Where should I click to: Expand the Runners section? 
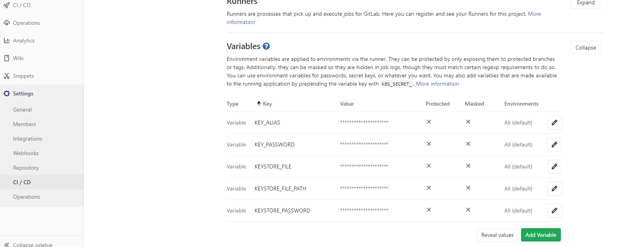(x=586, y=3)
